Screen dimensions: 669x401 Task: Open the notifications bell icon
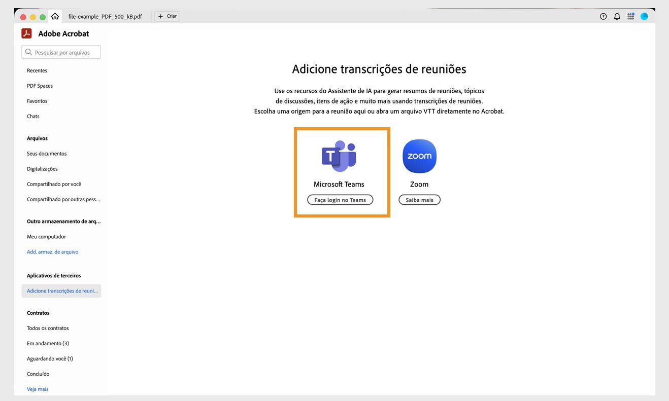[617, 16]
